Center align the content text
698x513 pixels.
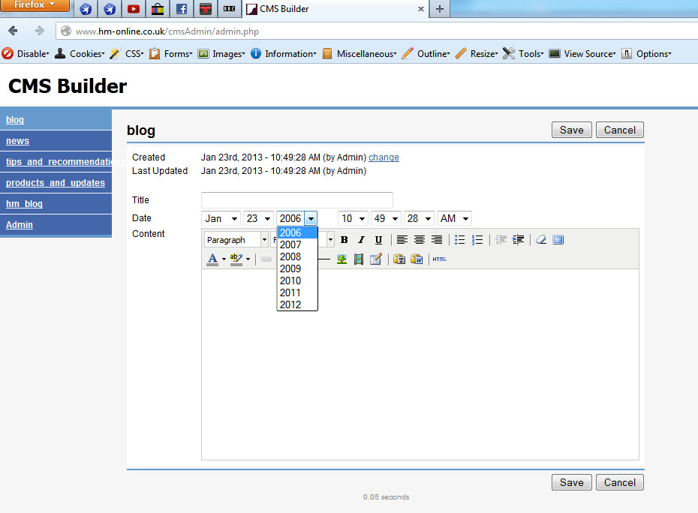(x=420, y=240)
